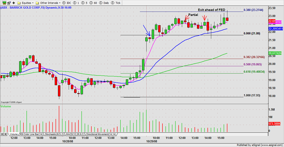Screen dimensions: 284x147
Task: Click the 21.00 price axis label
Action: (x=272, y=48)
